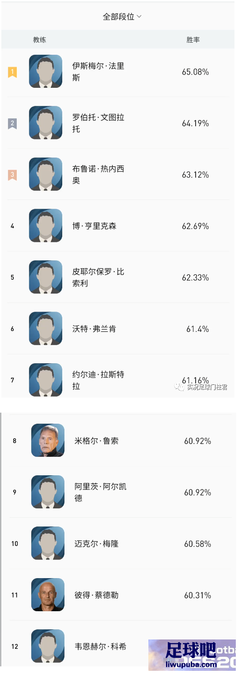The image size is (238, 673).
Task: Select 米格尔·鲁索 coach photo
Action: 48,440
